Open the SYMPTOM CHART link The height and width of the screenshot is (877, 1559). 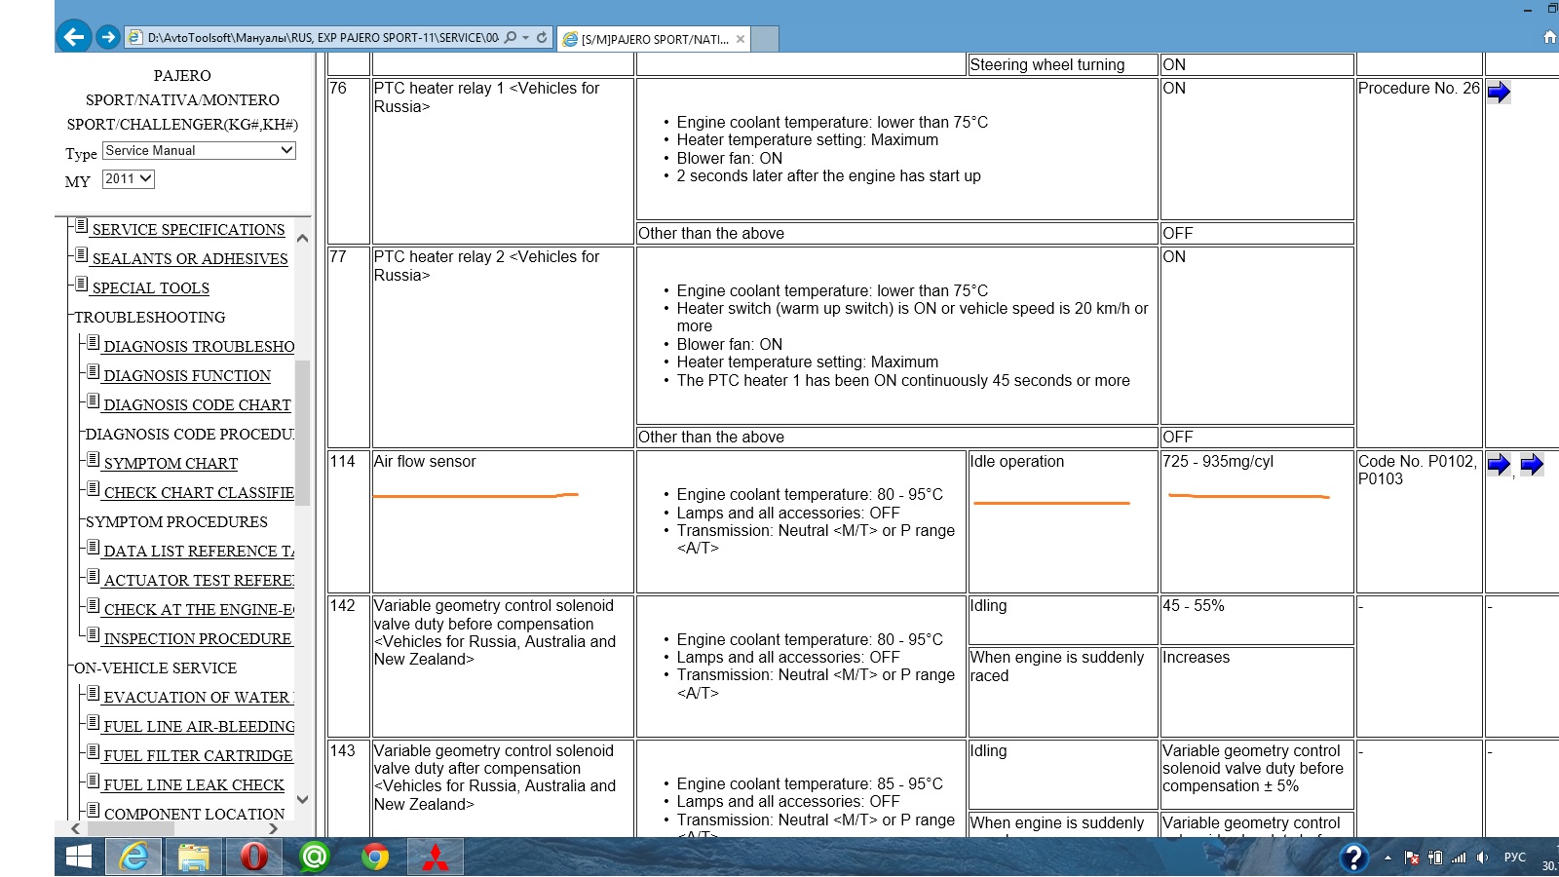coord(171,464)
